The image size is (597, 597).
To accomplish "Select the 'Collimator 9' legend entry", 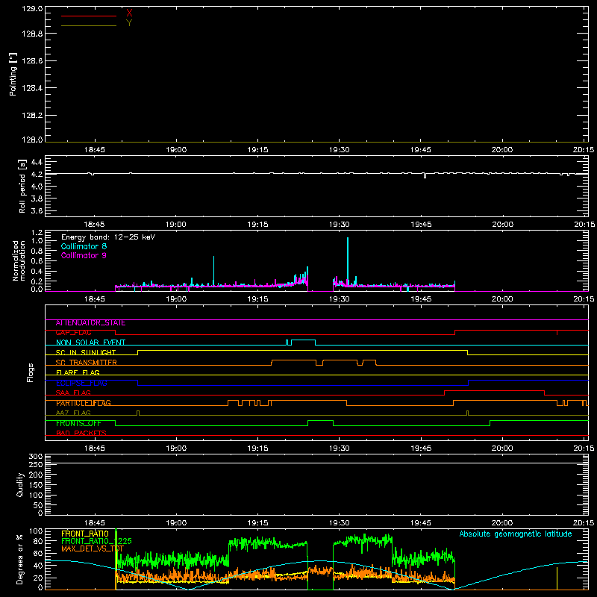I will [x=84, y=255].
